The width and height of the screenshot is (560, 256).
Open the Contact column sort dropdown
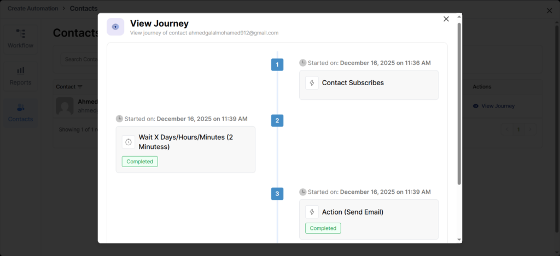[x=80, y=87]
